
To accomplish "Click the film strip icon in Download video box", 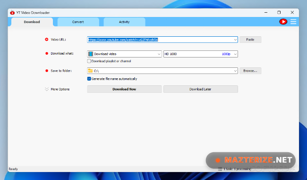I will (91, 54).
